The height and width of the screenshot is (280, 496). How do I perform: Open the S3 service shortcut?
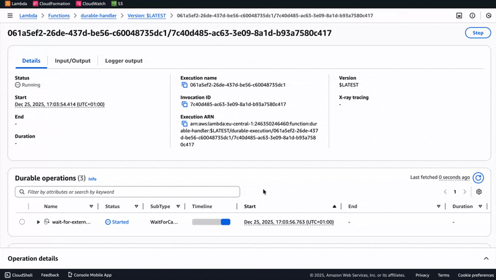117,4
